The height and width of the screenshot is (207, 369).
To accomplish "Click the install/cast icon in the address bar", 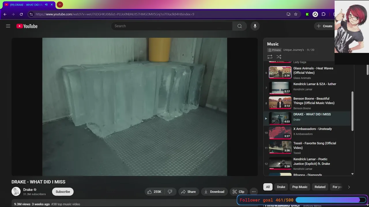I will pos(288,14).
